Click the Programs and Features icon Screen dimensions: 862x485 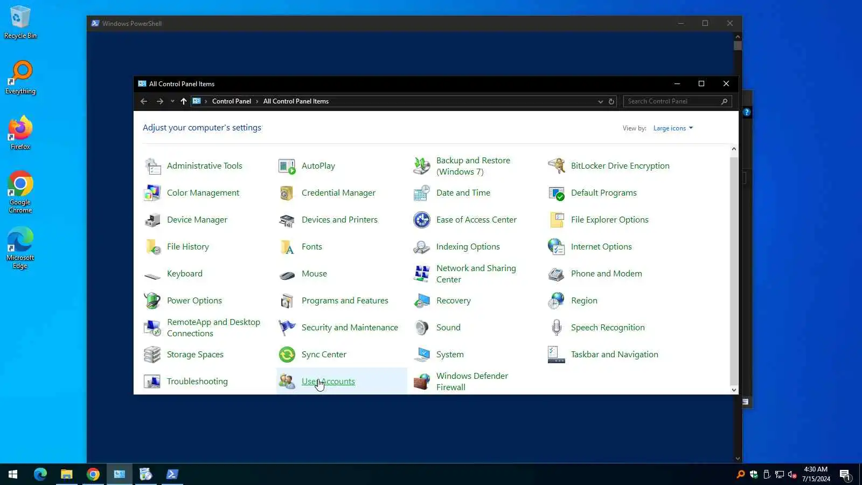click(x=287, y=301)
